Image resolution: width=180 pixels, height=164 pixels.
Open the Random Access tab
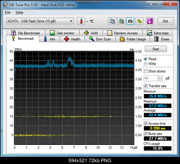(123, 33)
